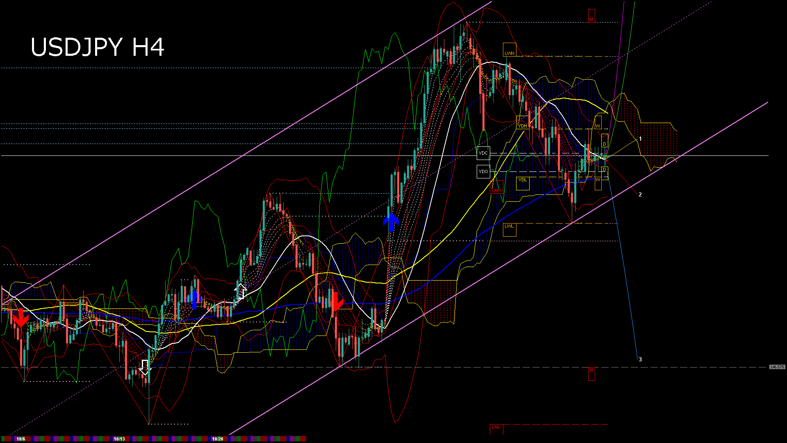This screenshot has height=443, width=787.
Task: Click the 146.578 price label
Action: (777, 367)
